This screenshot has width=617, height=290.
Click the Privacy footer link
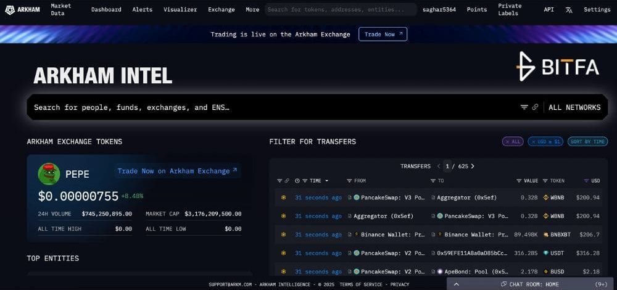coord(400,284)
